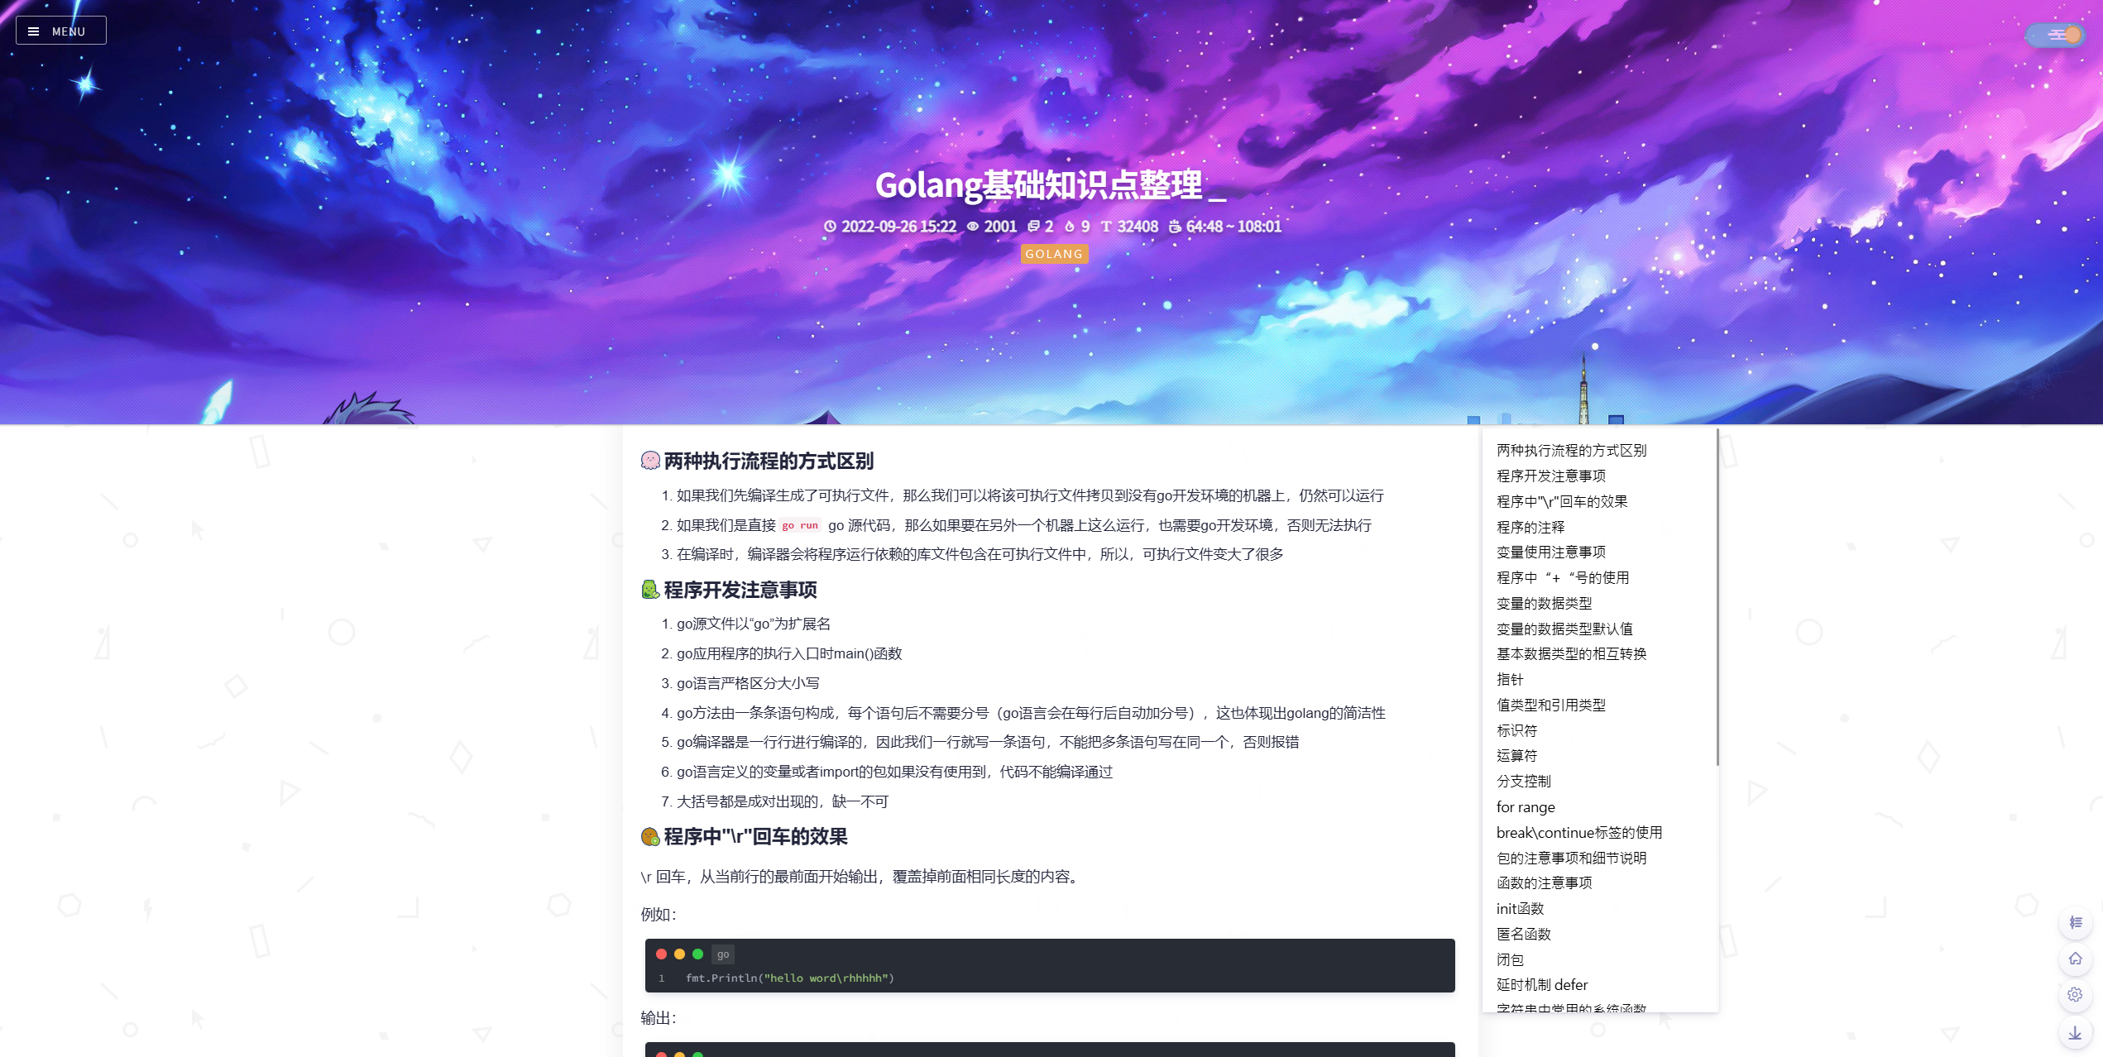
Task: Go to homepage via house icon
Action: tap(2075, 959)
